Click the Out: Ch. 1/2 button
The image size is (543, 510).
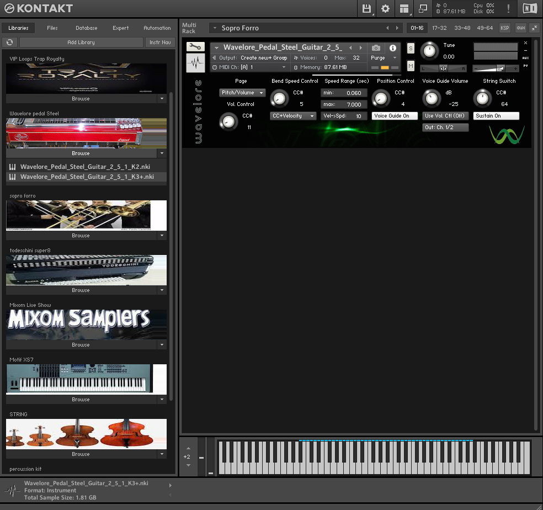(x=445, y=127)
